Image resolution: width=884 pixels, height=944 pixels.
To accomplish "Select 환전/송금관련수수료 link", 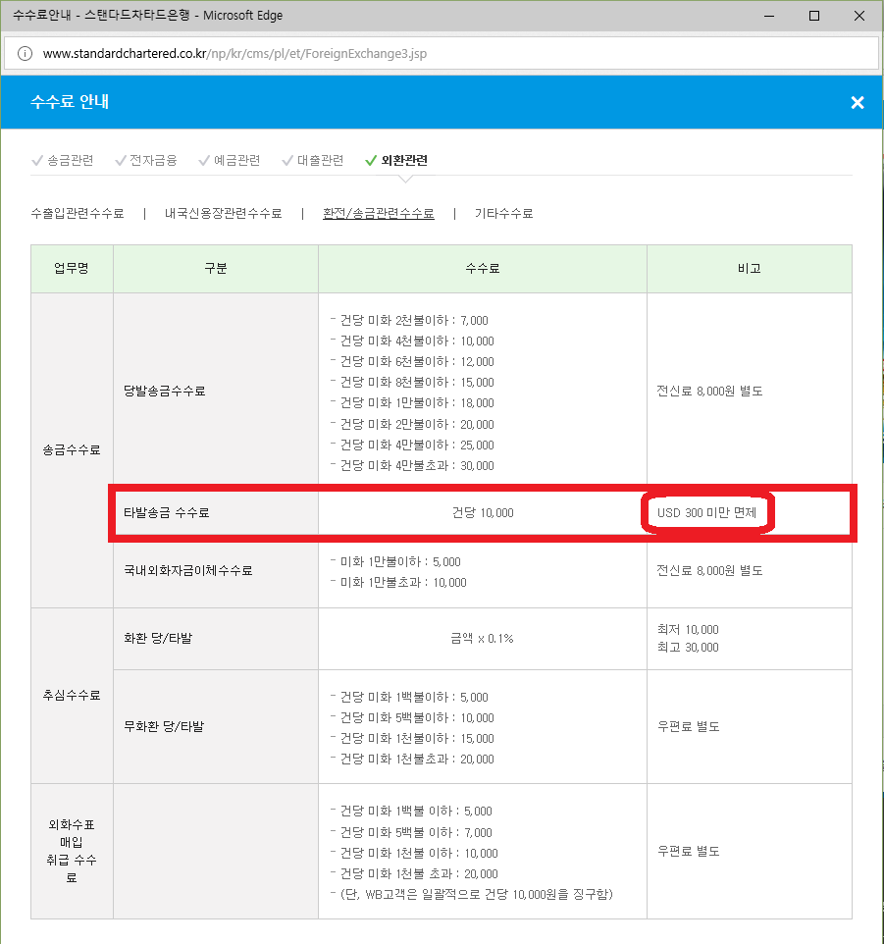I will 379,213.
